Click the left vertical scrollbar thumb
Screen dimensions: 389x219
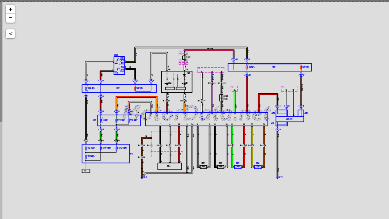[x=1, y=62]
